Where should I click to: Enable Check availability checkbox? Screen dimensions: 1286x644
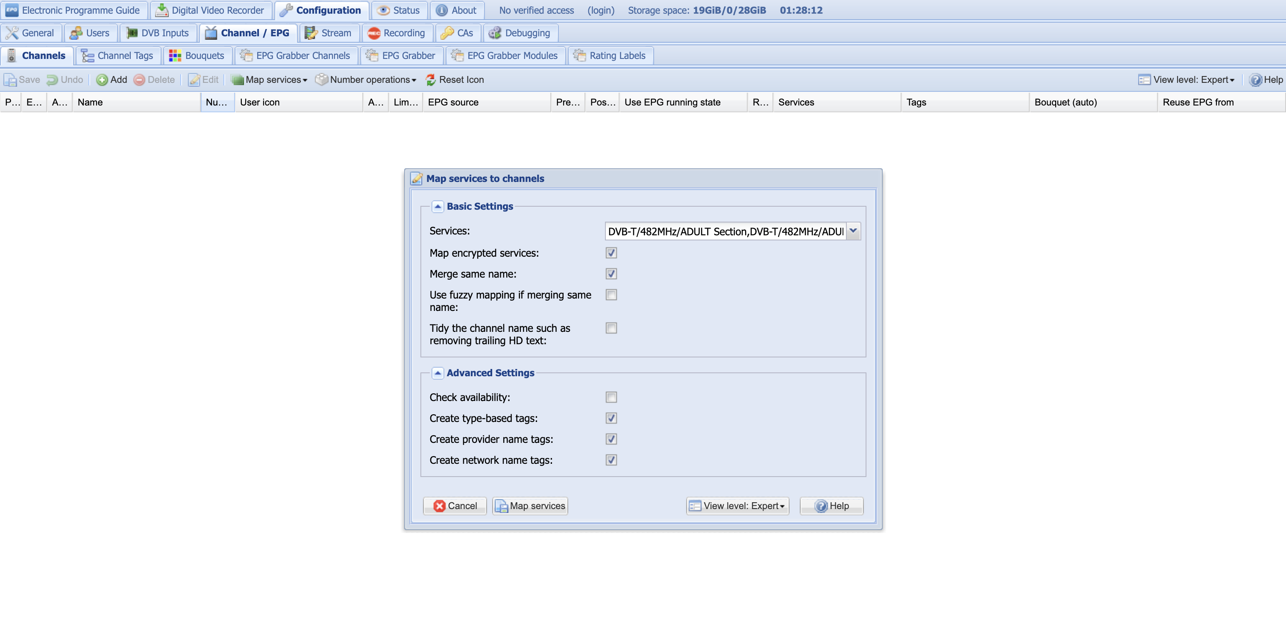coord(611,397)
